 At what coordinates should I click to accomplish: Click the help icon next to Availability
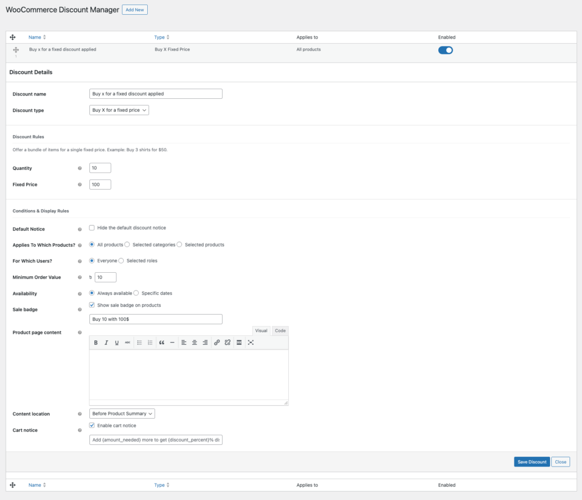(80, 294)
